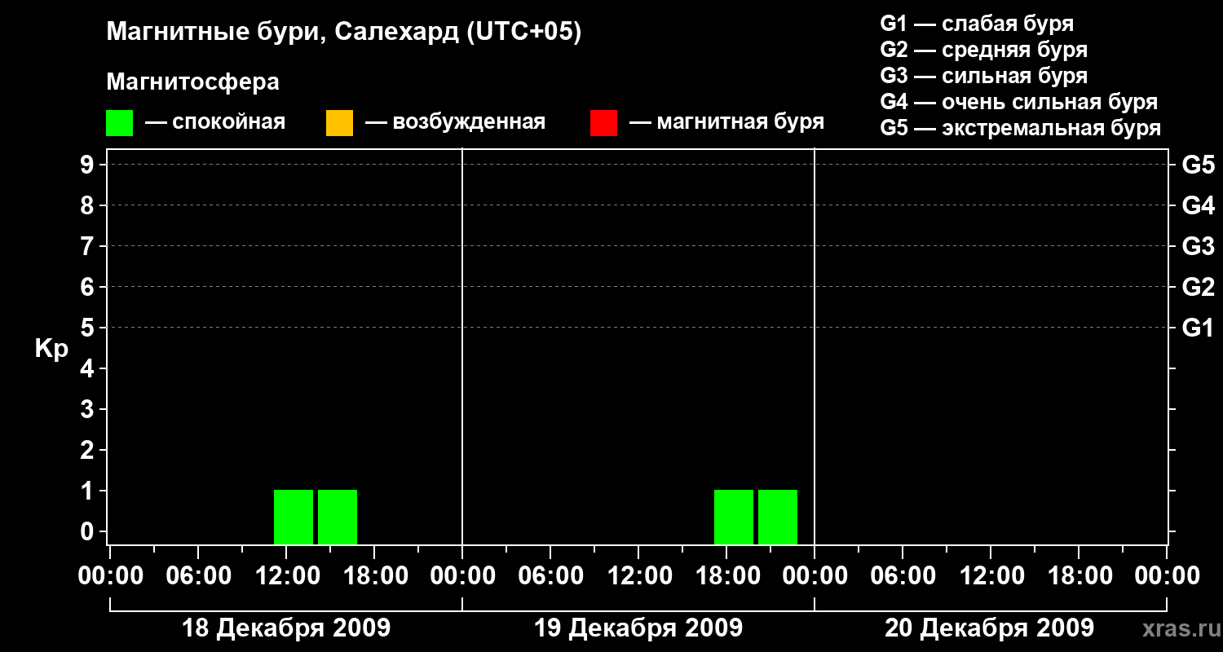Viewport: 1223px width, 652px height.
Task: Click the 'G3 — сильная буря' legend line
Action: 984,76
